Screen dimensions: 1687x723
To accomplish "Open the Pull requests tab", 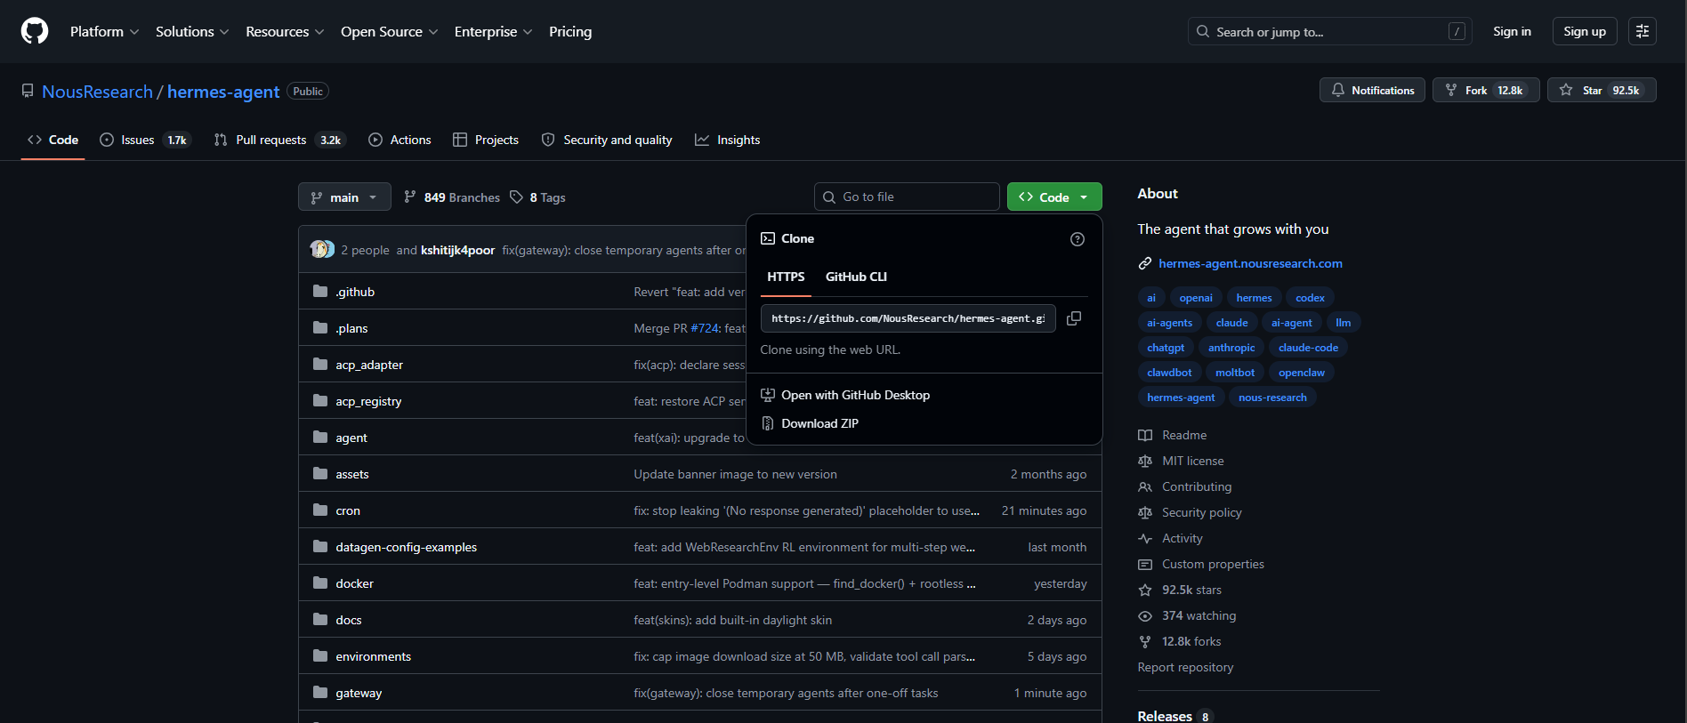I will click(278, 140).
